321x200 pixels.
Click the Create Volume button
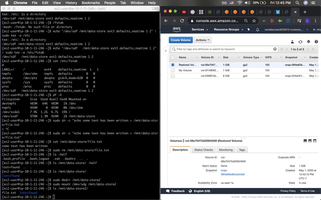[x=181, y=40]
